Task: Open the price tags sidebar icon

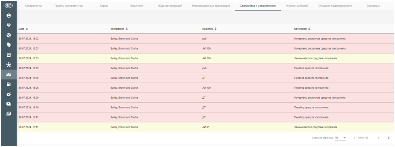Action: coord(8,45)
